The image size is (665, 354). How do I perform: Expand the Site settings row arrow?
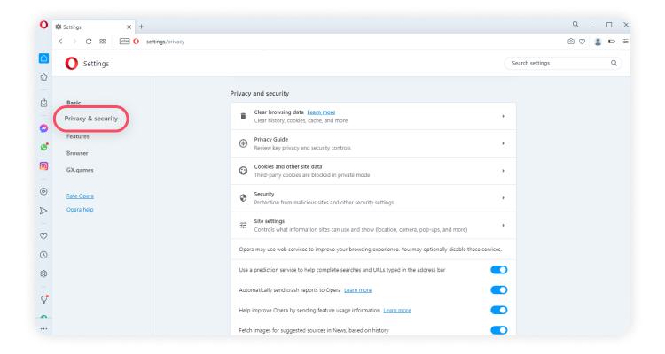pos(504,226)
